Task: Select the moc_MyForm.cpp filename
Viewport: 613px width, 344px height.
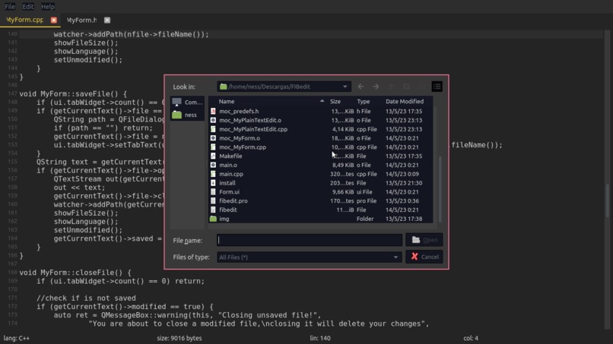Action: [243, 147]
